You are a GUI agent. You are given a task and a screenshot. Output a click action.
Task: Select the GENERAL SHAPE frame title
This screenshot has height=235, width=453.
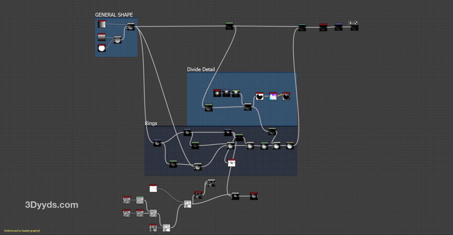114,15
